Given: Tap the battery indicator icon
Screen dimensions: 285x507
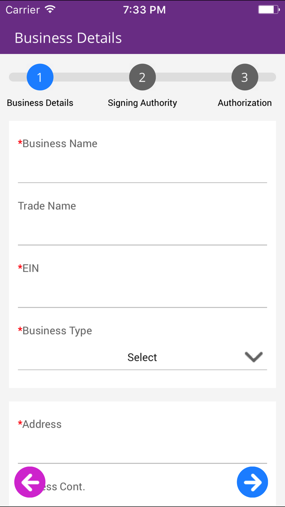Looking at the screenshot, I should (269, 10).
